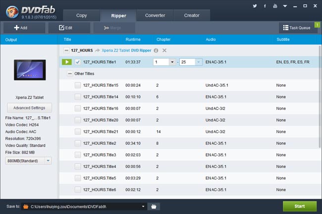Click Xperia Z2 Tablet DVD Ripper profile link
This screenshot has height=214, width=322.
tap(126, 50)
